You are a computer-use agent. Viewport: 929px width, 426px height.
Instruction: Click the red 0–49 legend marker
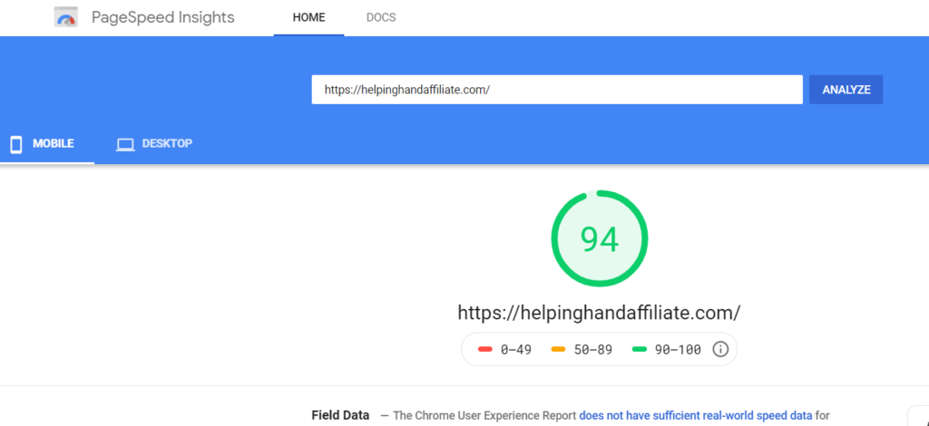485,349
